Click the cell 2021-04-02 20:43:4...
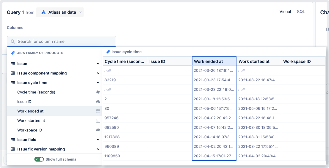This screenshot has width=329, height=168. 259,156
